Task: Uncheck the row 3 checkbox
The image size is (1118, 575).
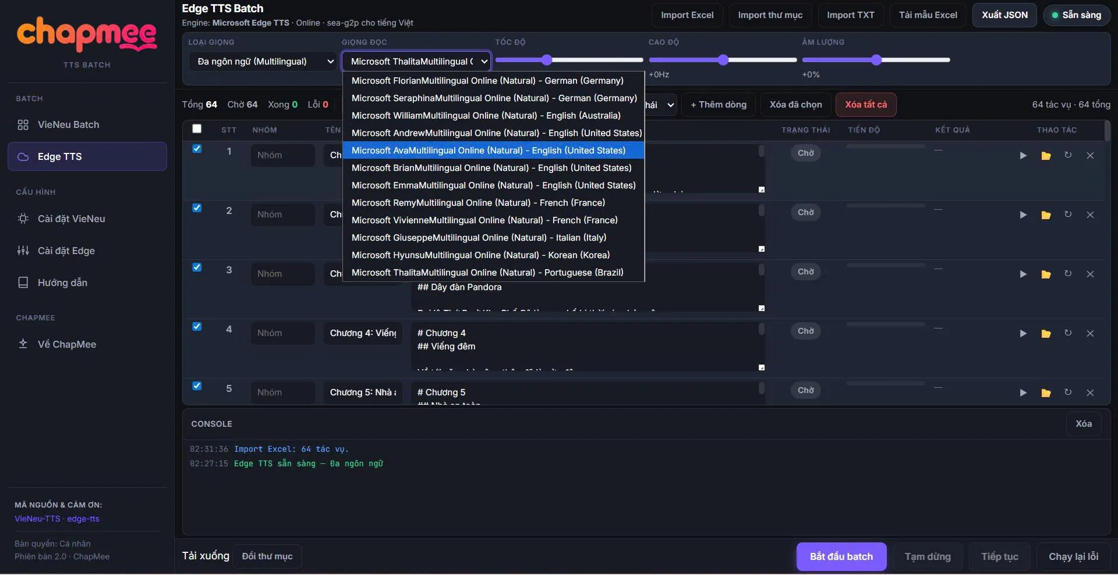Action: (197, 267)
